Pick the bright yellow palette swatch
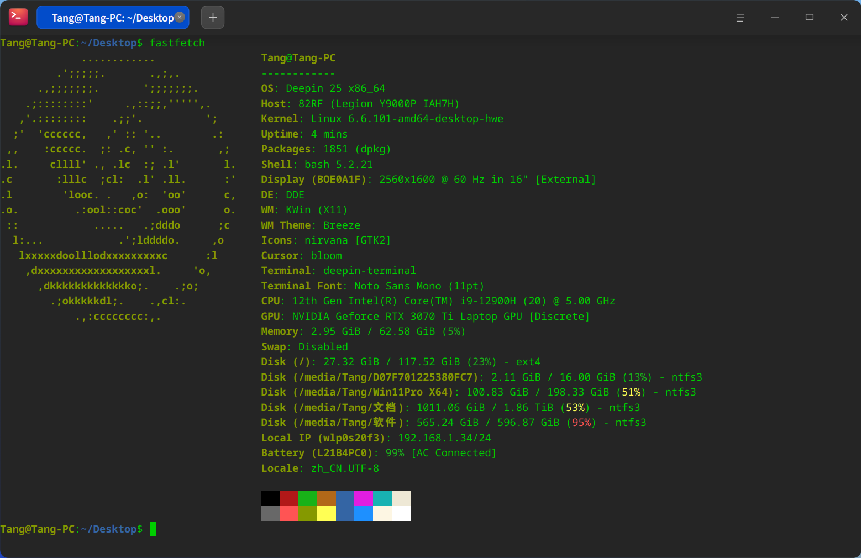Image resolution: width=861 pixels, height=558 pixels. pyautogui.click(x=327, y=513)
